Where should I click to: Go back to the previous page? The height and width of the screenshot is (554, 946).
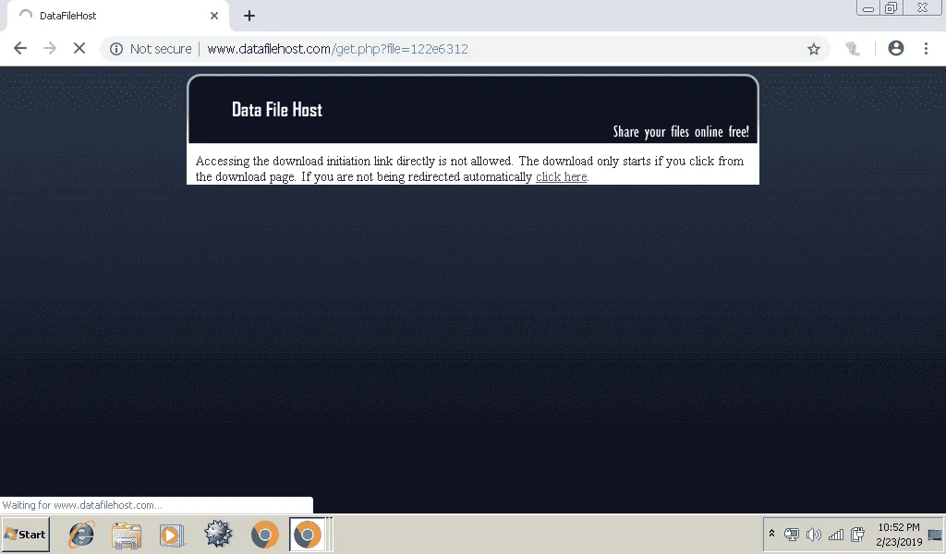(x=20, y=49)
